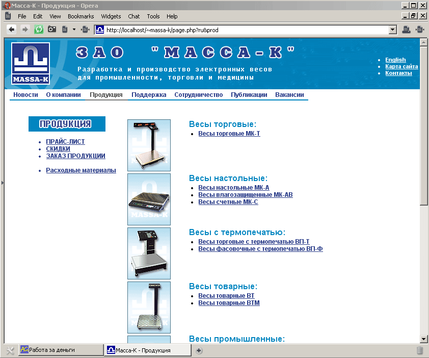The image size is (429, 358).
Task: Click the Весы торговые: heading
Action: coord(223,124)
